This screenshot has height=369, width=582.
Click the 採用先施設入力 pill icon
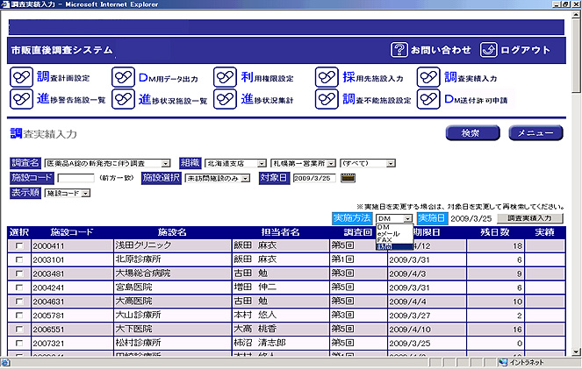coord(327,78)
